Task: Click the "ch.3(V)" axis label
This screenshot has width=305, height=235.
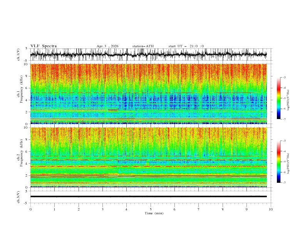Action: pyautogui.click(x=18, y=197)
